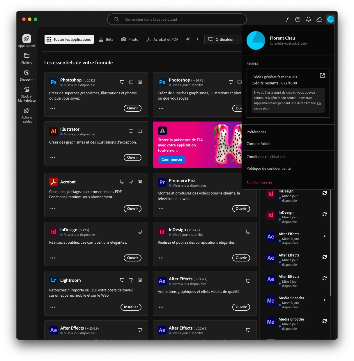The height and width of the screenshot is (361, 354).
Task: Click the Illustrator Ai app icon
Action: coord(54,131)
